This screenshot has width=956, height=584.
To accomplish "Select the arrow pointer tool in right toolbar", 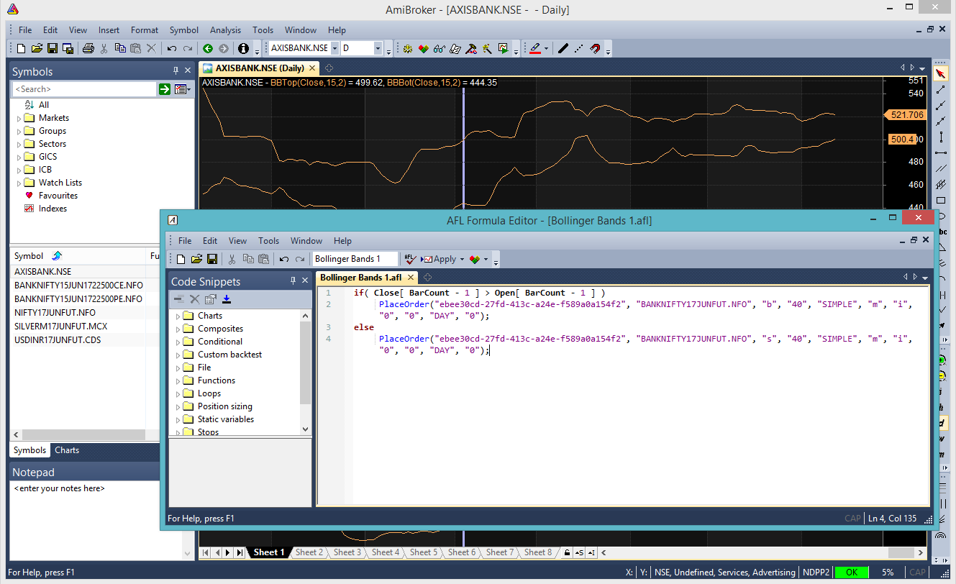I will [x=941, y=73].
